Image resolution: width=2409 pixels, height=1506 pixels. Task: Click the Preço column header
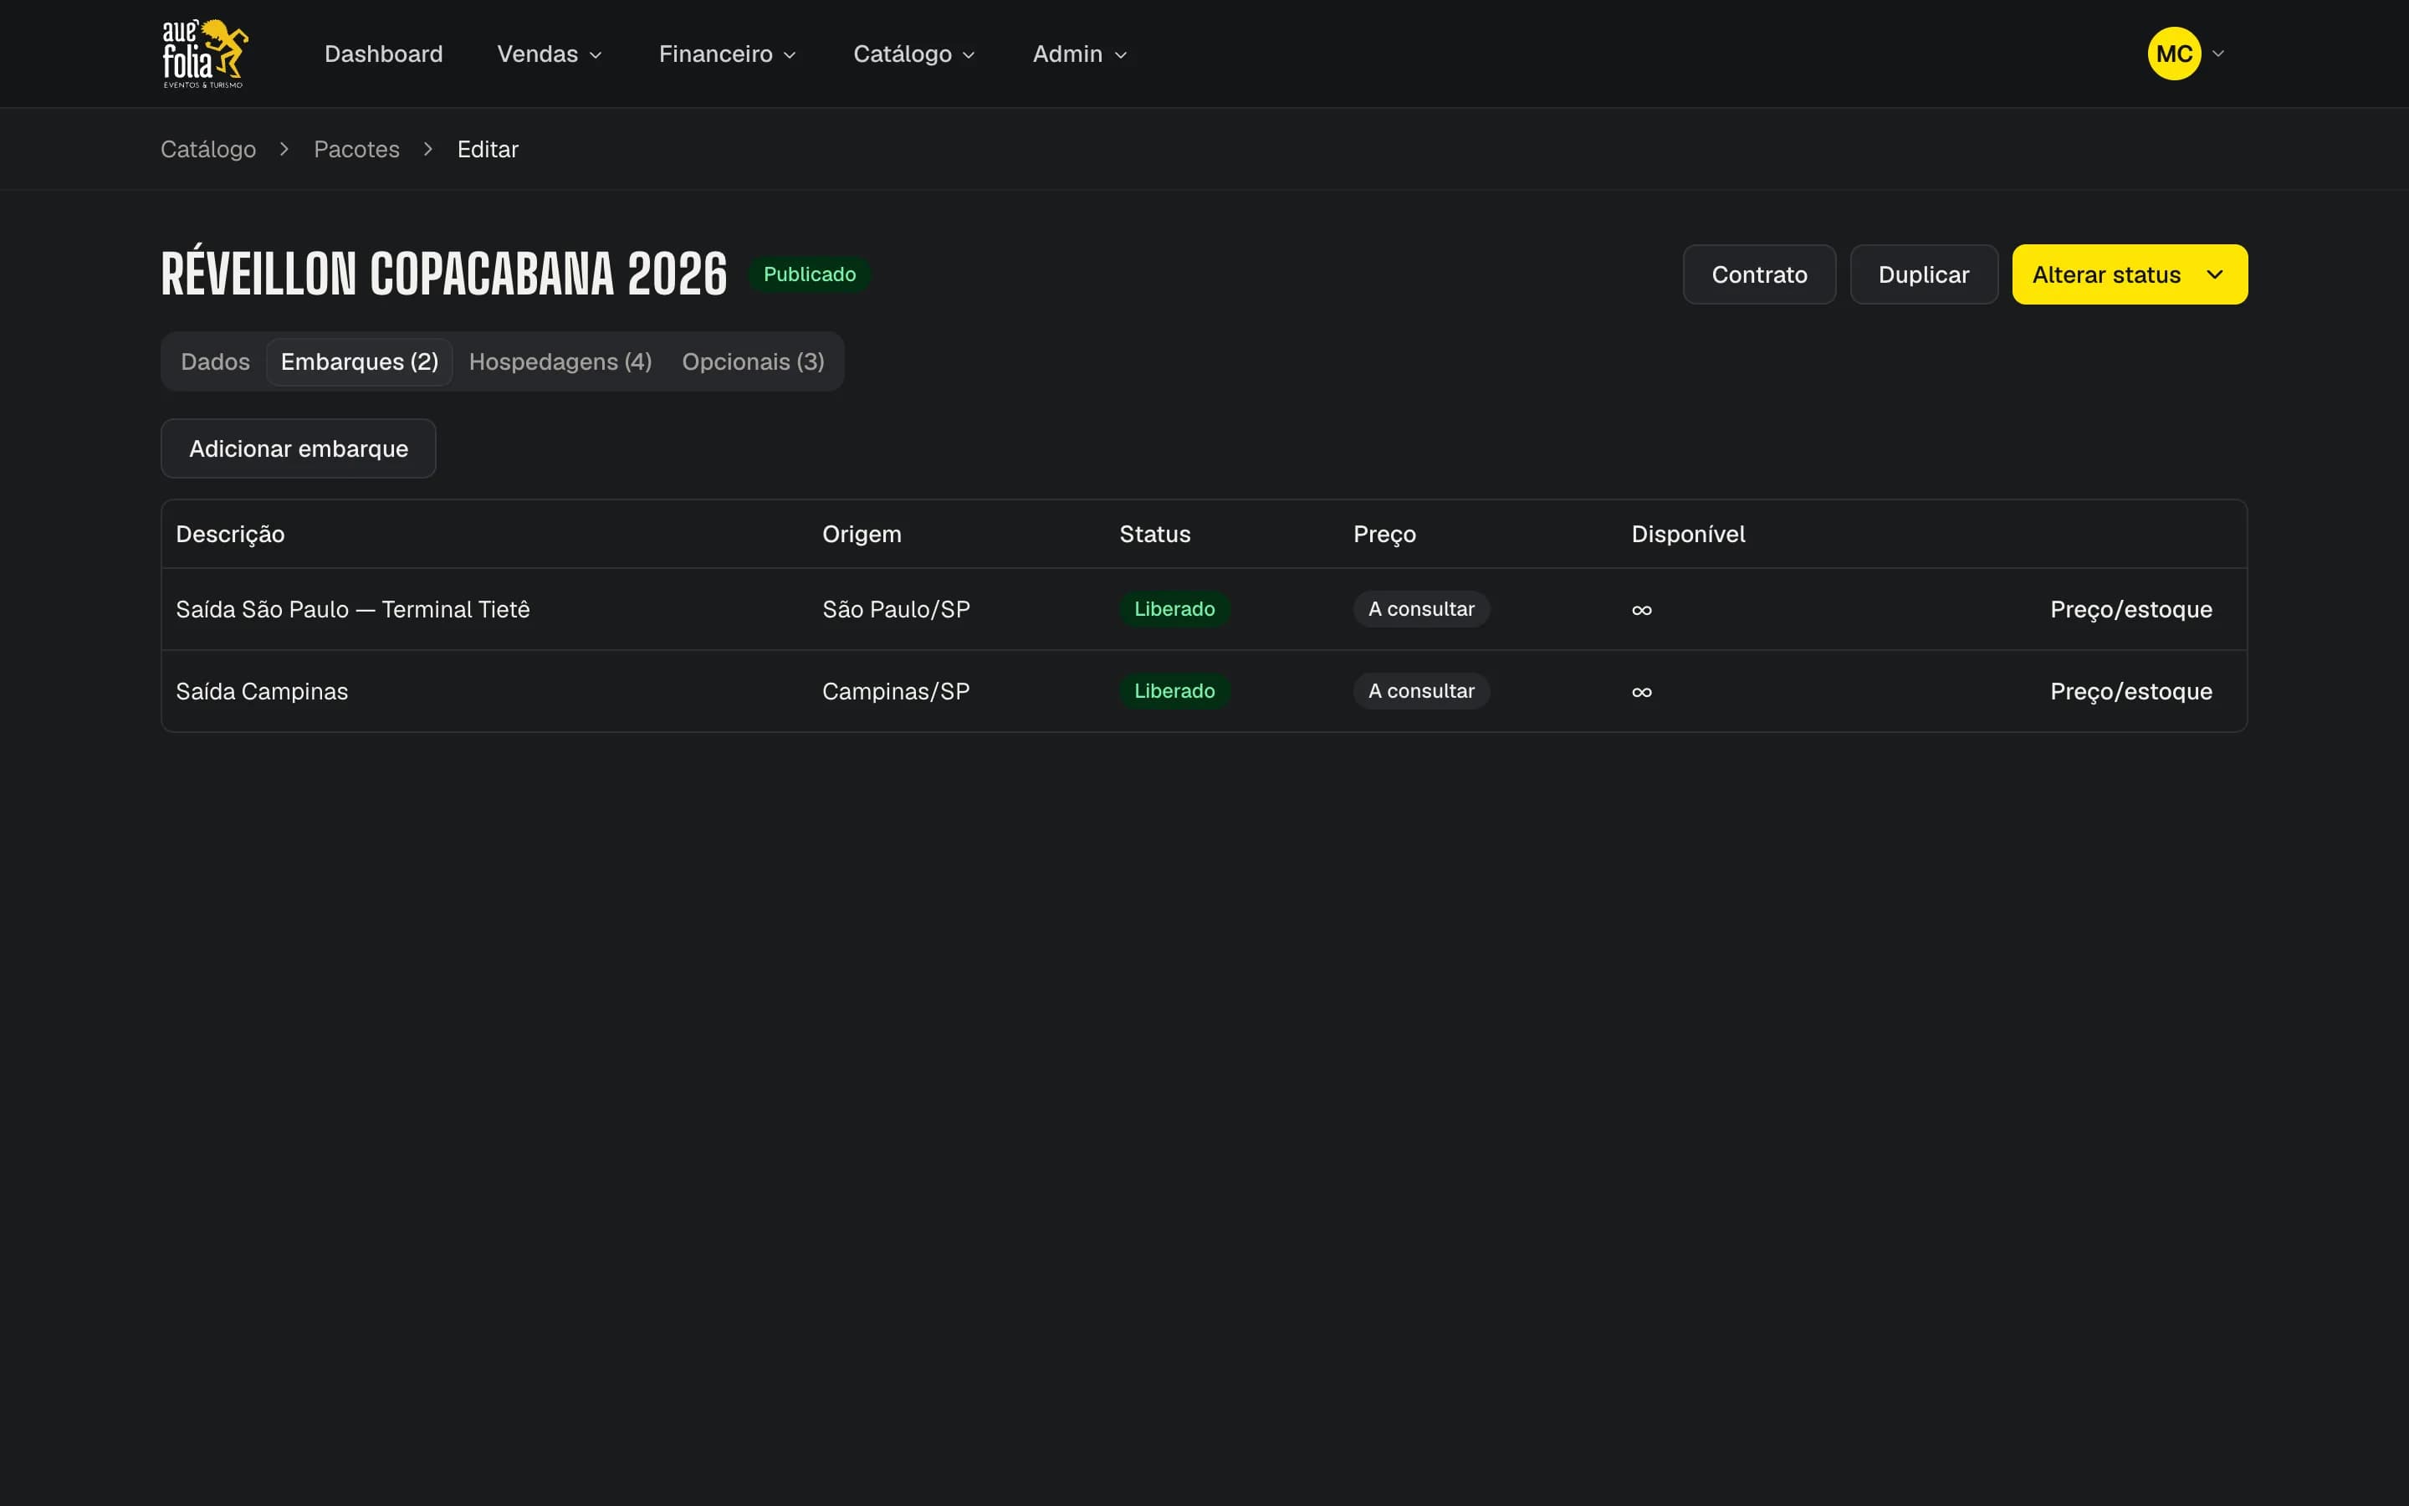coord(1384,535)
